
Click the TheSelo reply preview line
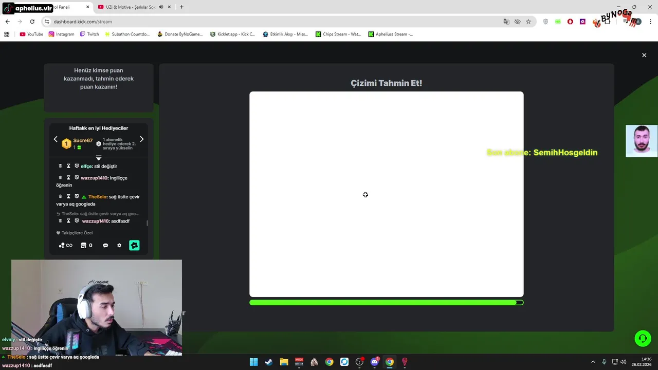point(98,214)
